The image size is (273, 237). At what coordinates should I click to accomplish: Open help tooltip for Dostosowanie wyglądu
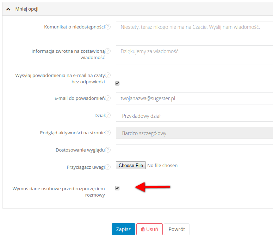pyautogui.click(x=108, y=150)
